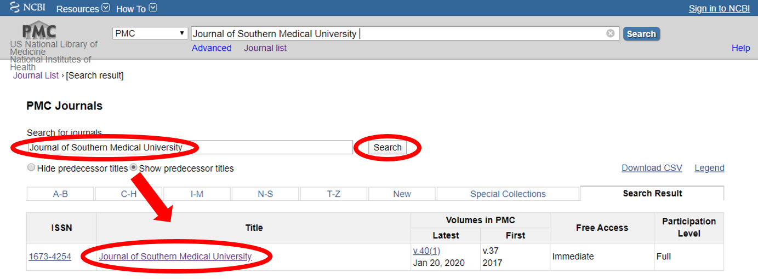This screenshot has width=758, height=279.
Task: Expand the Resources menu
Action: (x=83, y=9)
